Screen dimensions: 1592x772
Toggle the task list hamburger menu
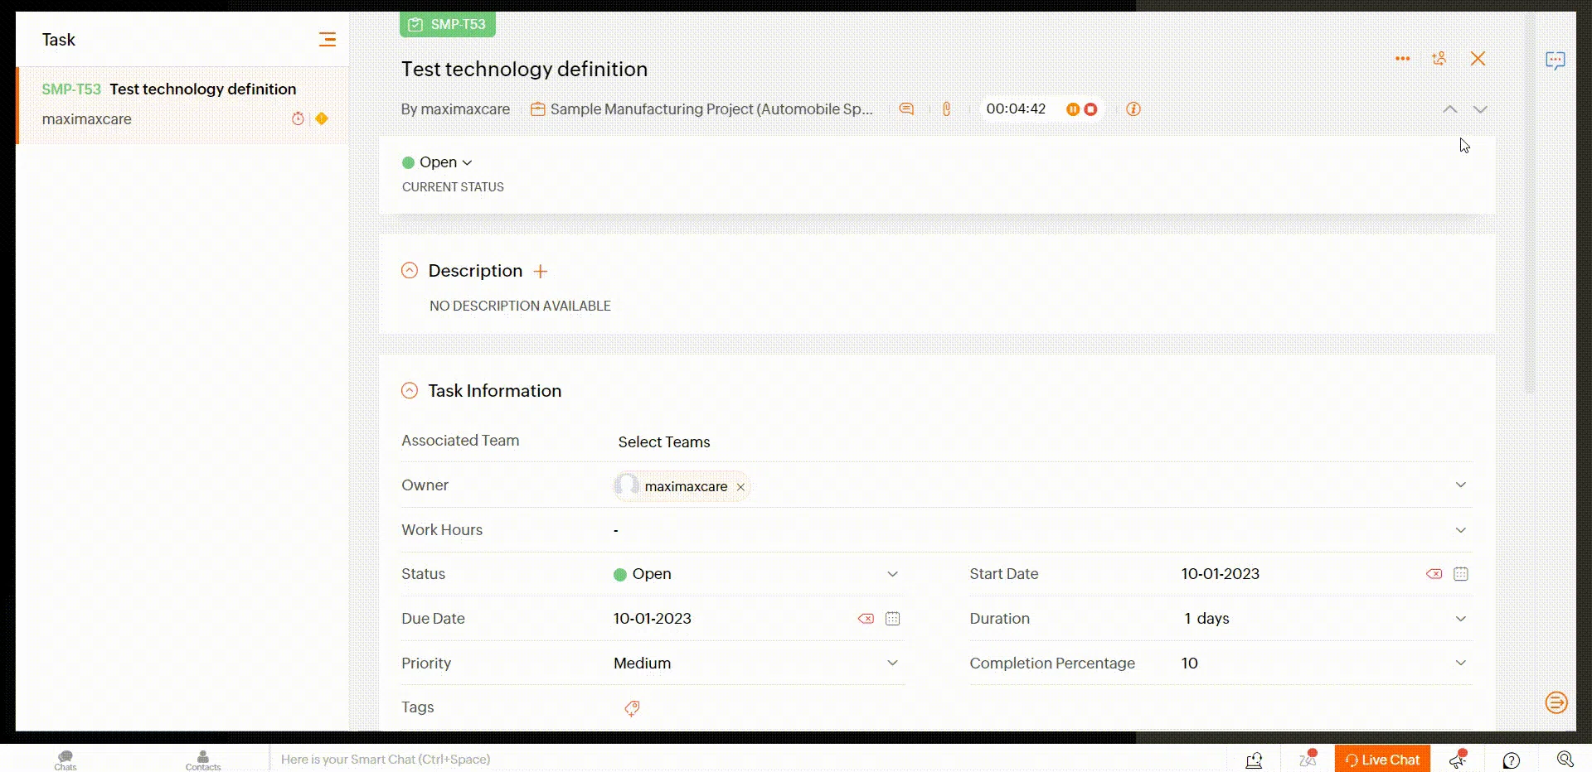point(328,39)
